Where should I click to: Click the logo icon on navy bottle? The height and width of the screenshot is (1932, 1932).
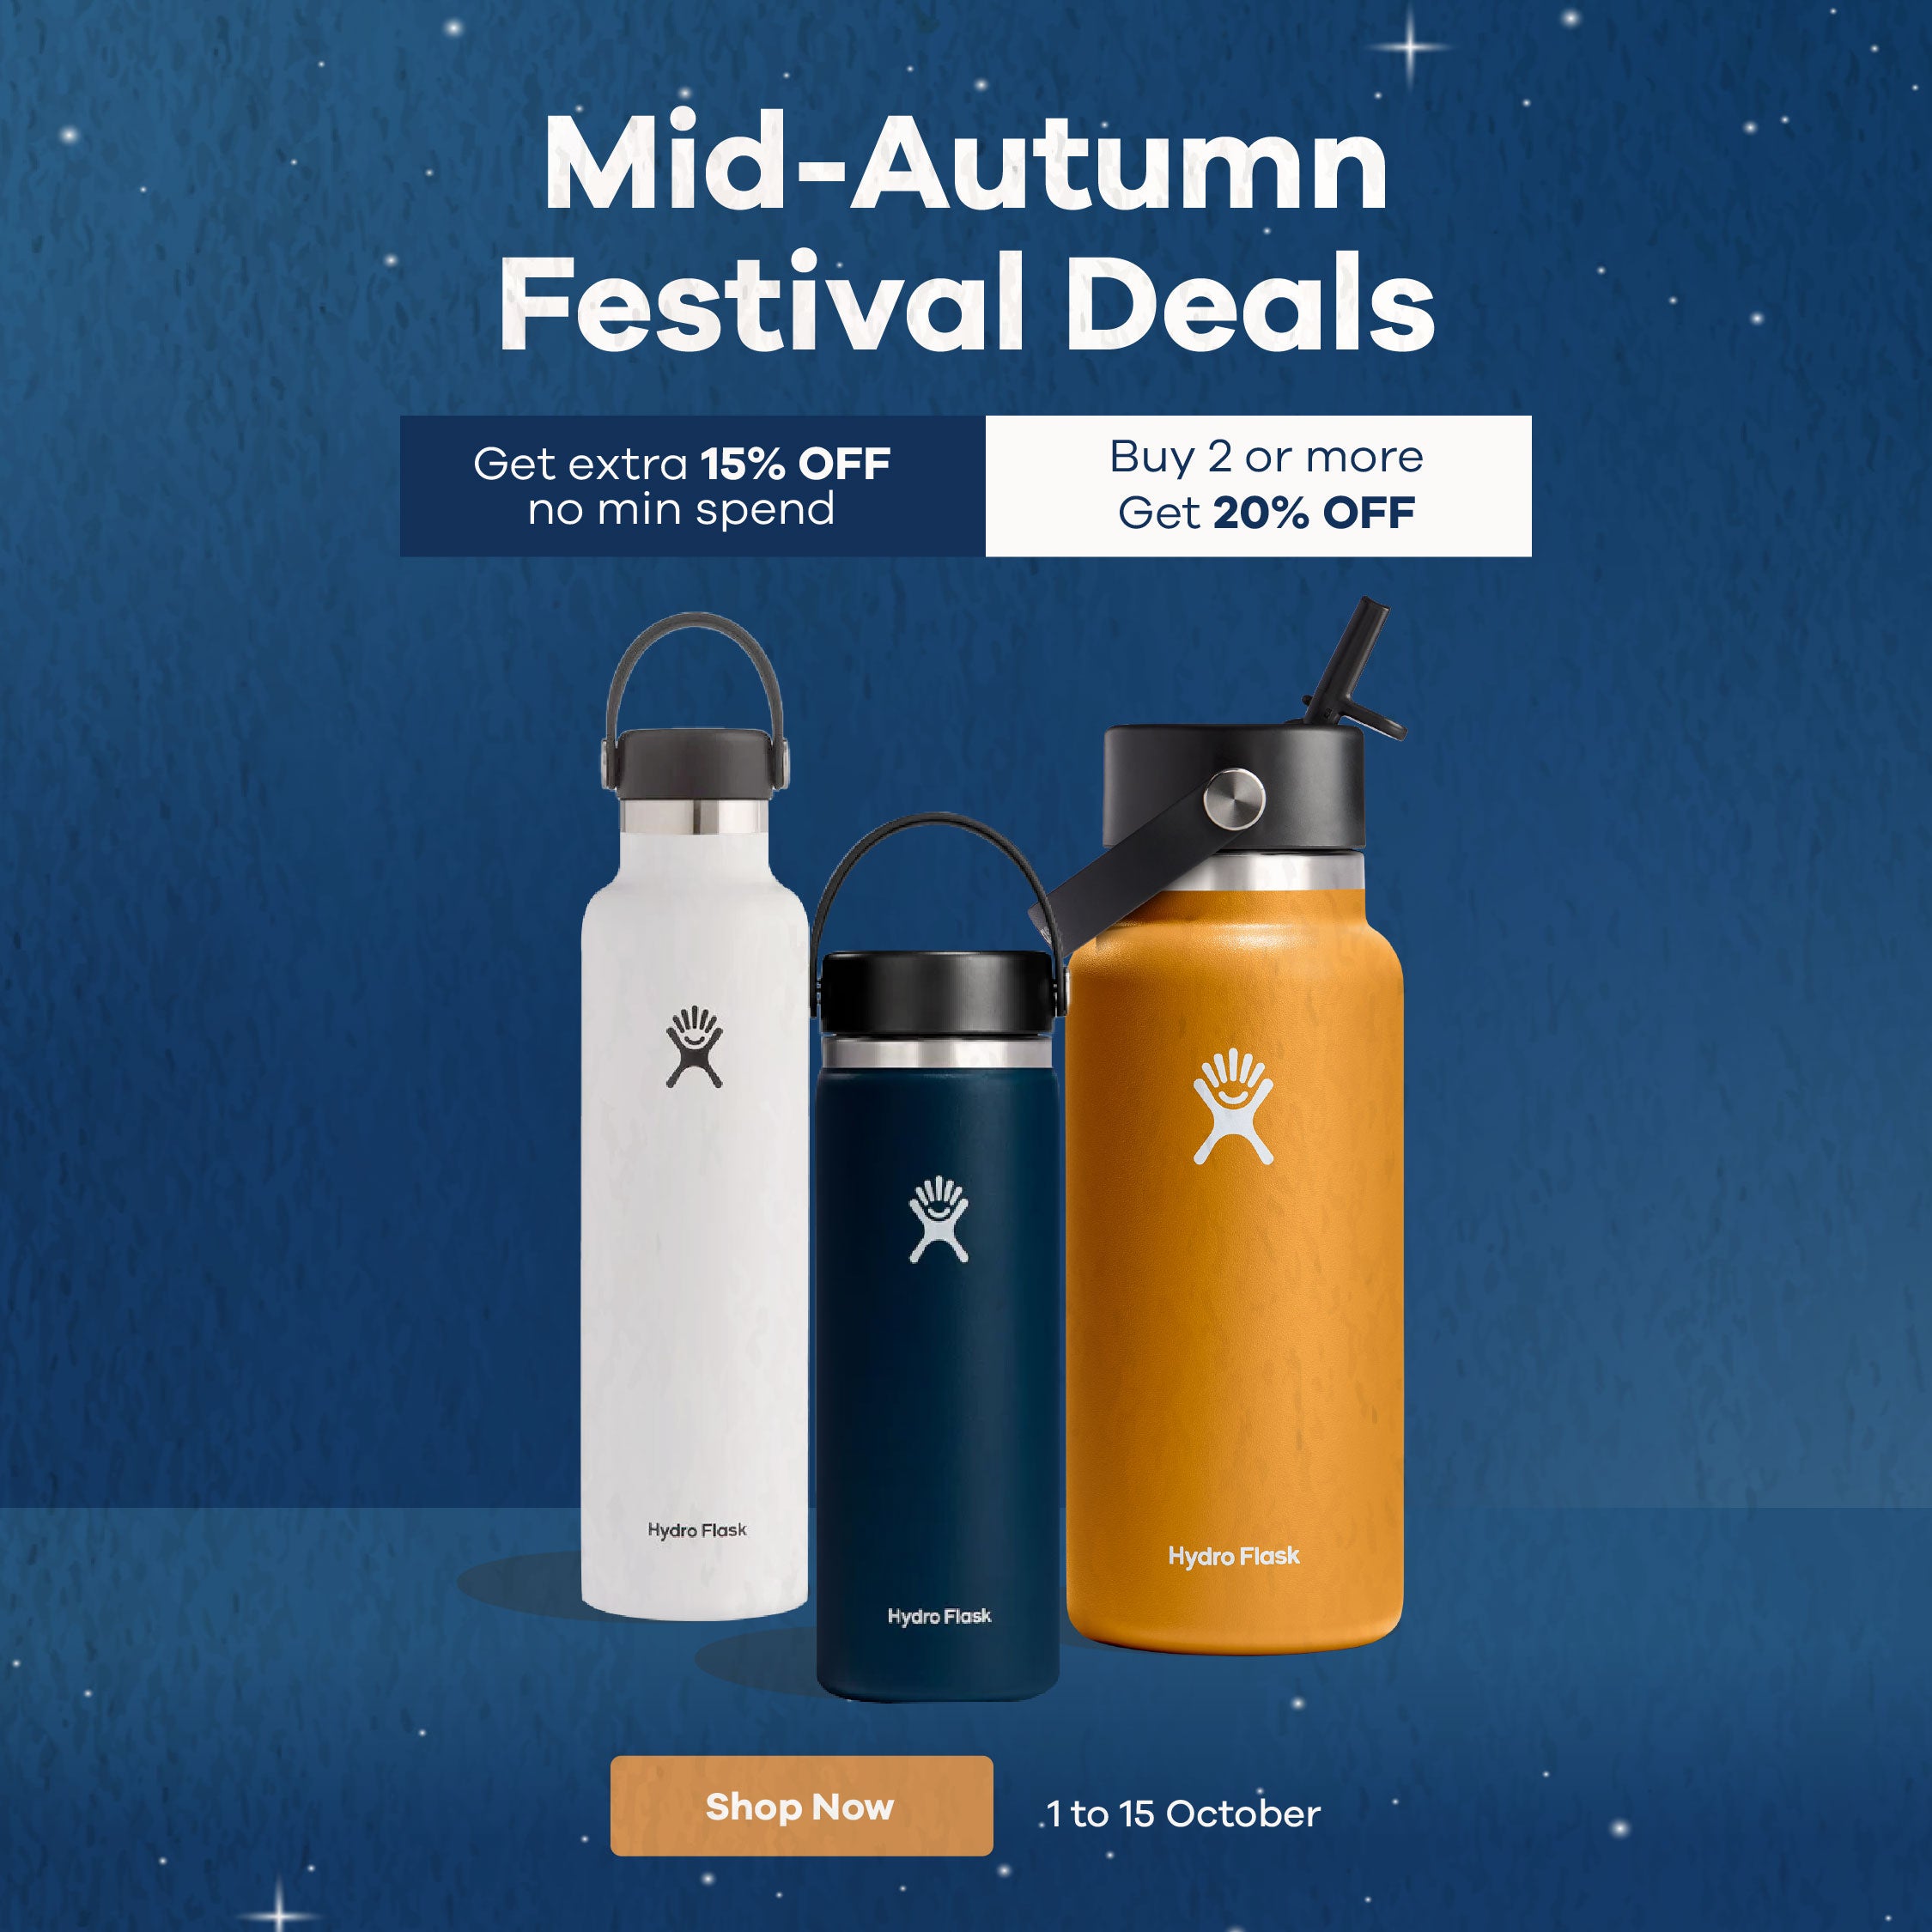938,1219
